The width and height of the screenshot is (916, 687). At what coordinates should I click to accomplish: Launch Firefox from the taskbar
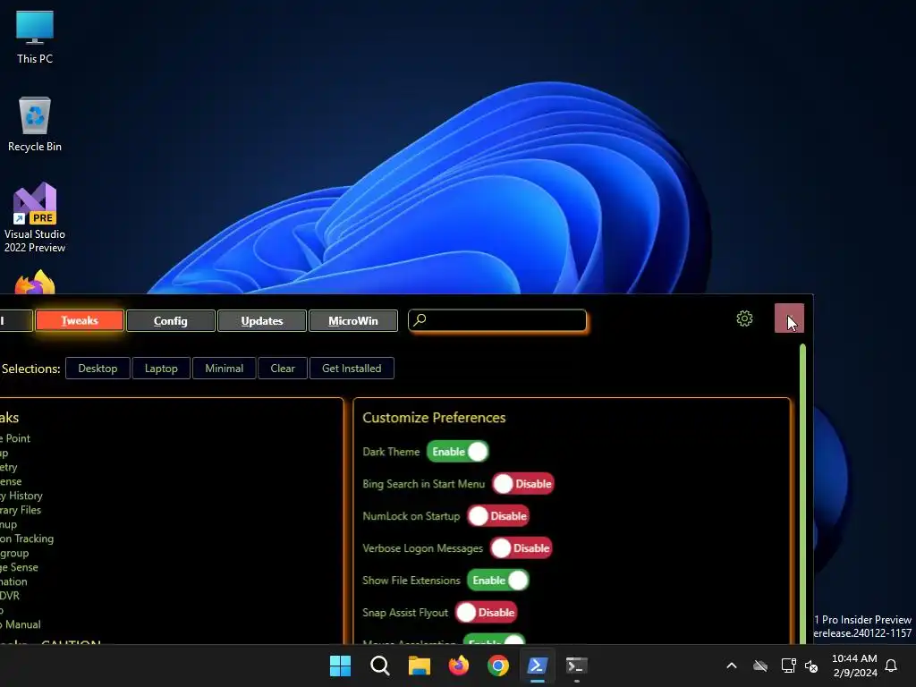[x=459, y=666]
